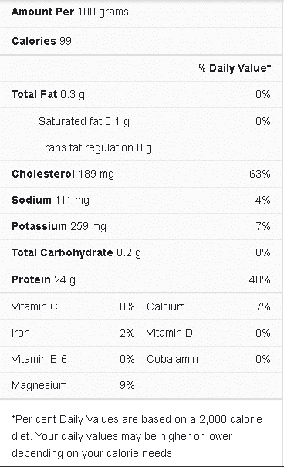
Task: Select the Calories 99 line
Action: pos(141,41)
